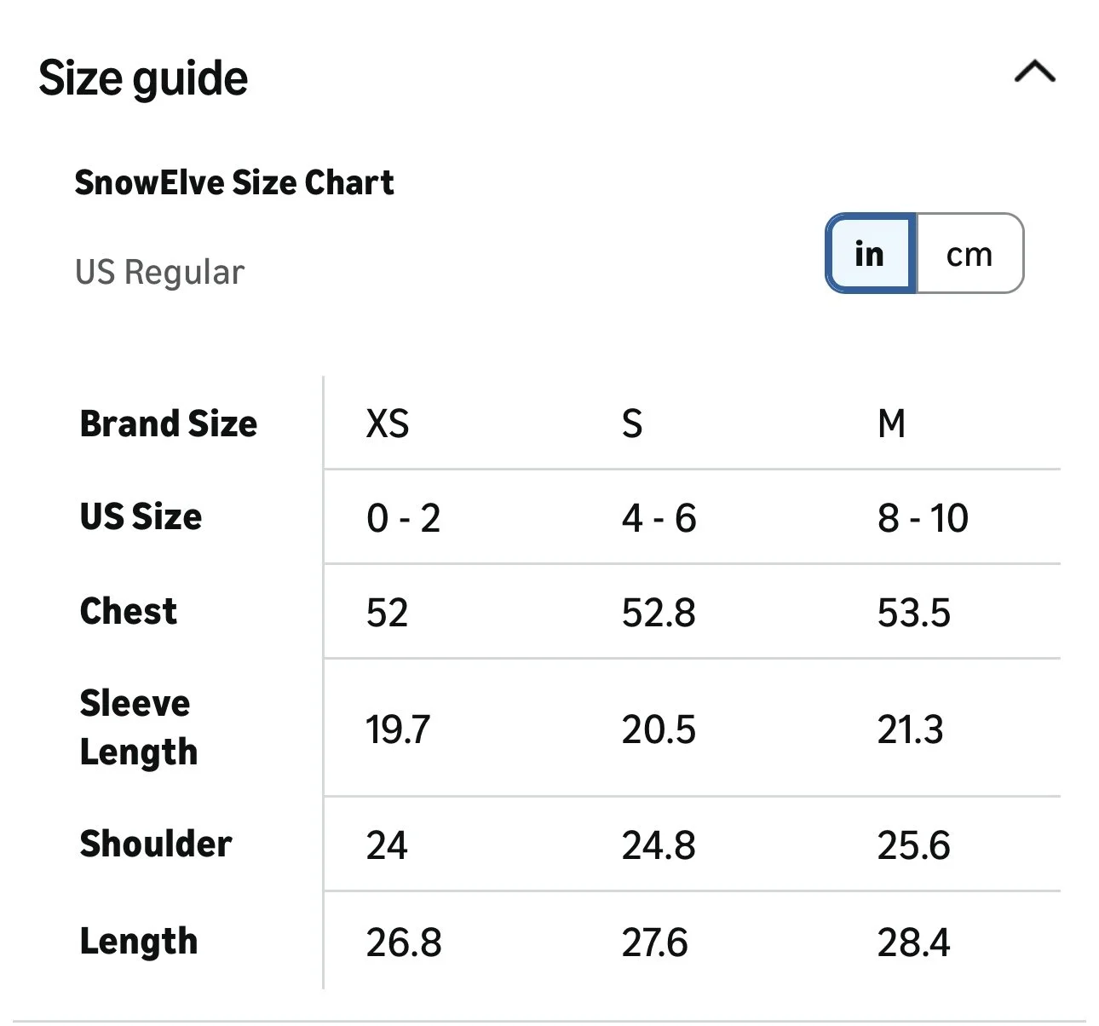Select the in unit toggle
Viewport: 1099px width, 1026px height.
870,254
